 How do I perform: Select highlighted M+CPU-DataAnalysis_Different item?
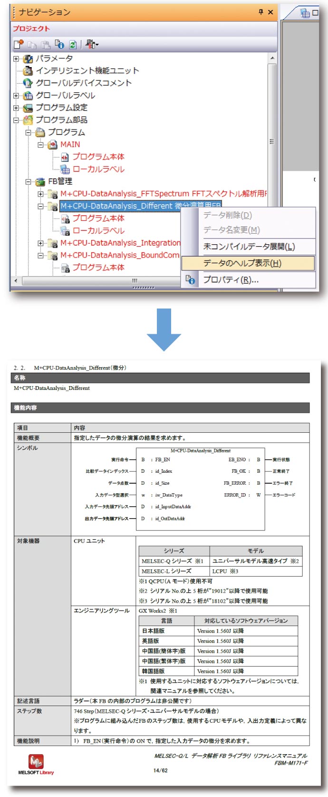[140, 206]
